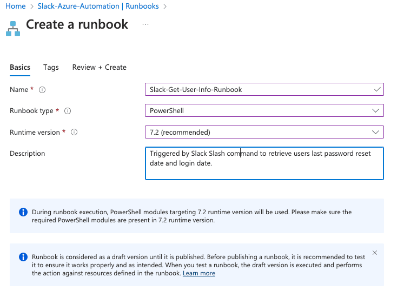
Task: Show info tooltip for Runtime version
Action: pyautogui.click(x=74, y=132)
